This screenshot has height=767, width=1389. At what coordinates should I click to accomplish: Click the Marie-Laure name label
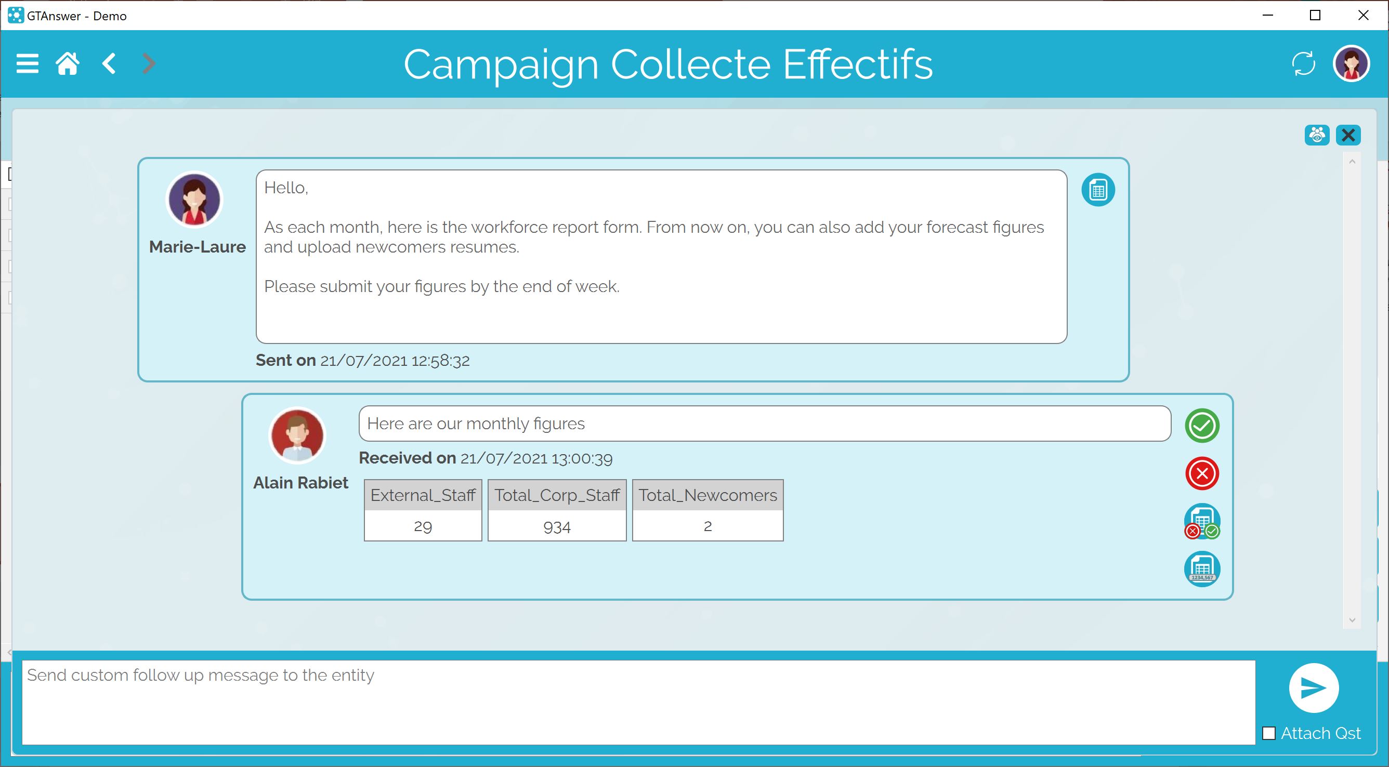[198, 247]
